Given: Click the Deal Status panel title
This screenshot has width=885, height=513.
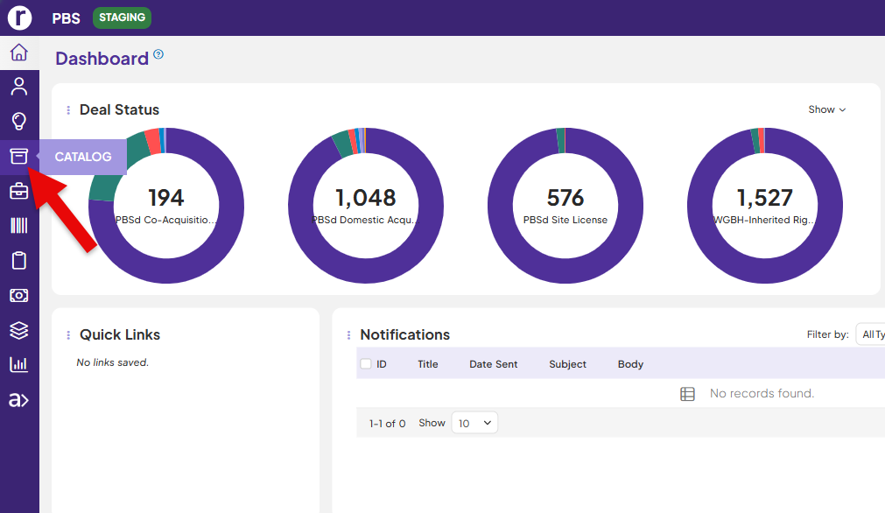Looking at the screenshot, I should click(120, 109).
